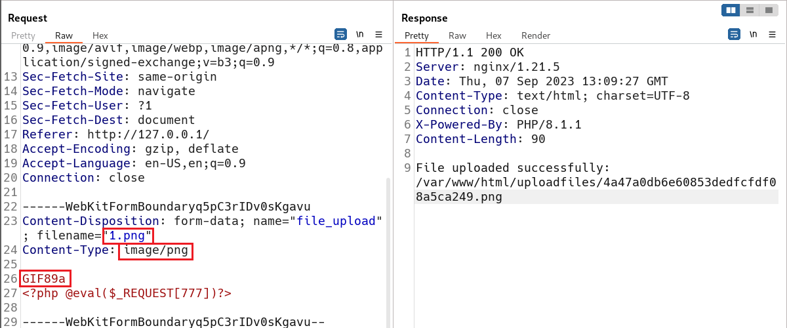Click the filename value "1.png"

pyautogui.click(x=127, y=236)
